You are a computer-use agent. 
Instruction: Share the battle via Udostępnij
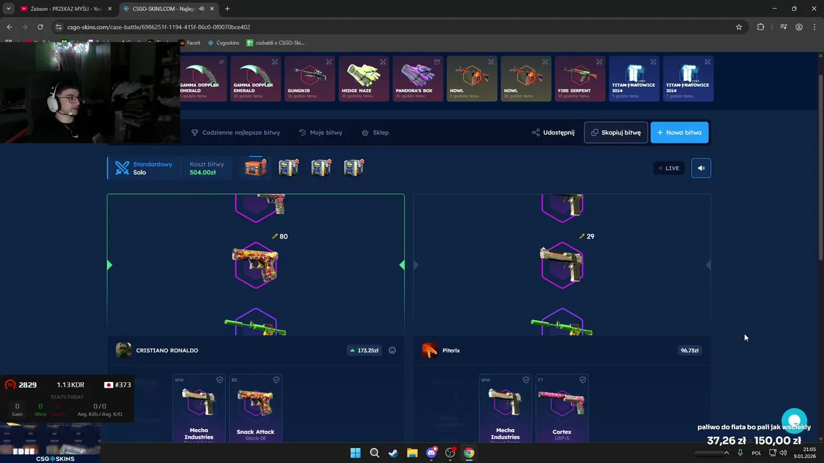point(553,132)
